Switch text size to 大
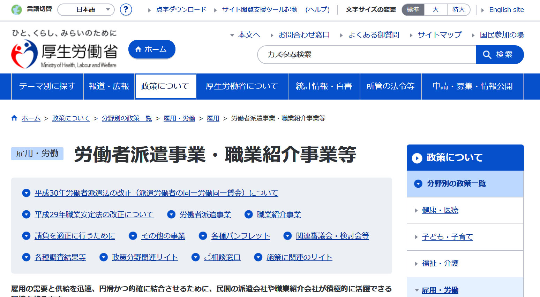 tap(435, 10)
